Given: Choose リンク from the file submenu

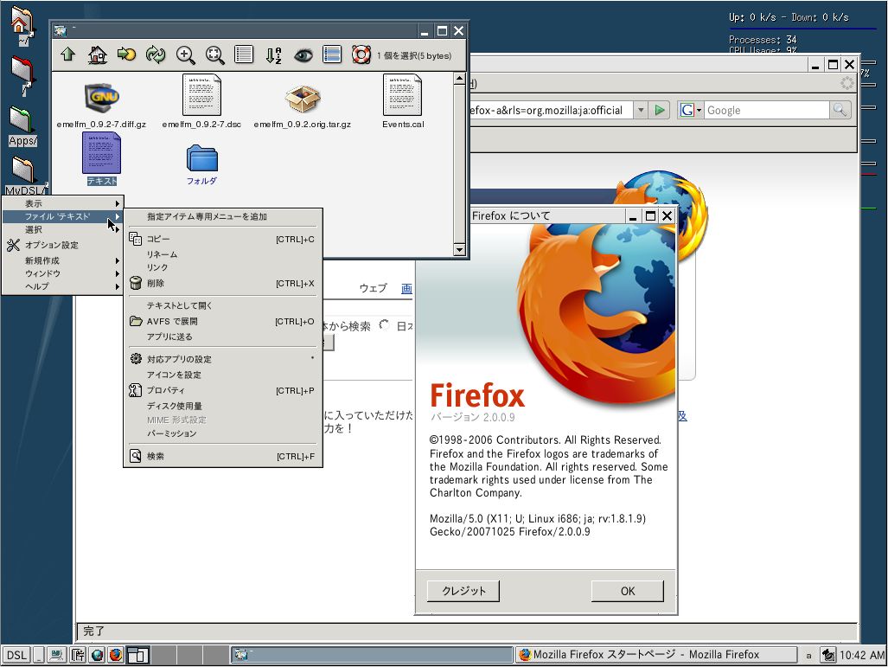Looking at the screenshot, I should point(222,267).
